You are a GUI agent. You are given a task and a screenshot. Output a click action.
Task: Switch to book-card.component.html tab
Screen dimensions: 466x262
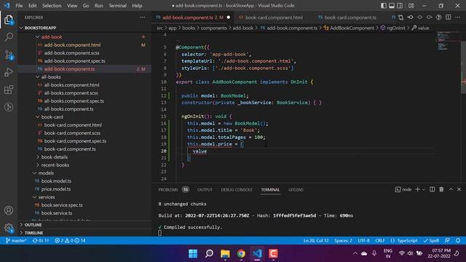(274, 17)
